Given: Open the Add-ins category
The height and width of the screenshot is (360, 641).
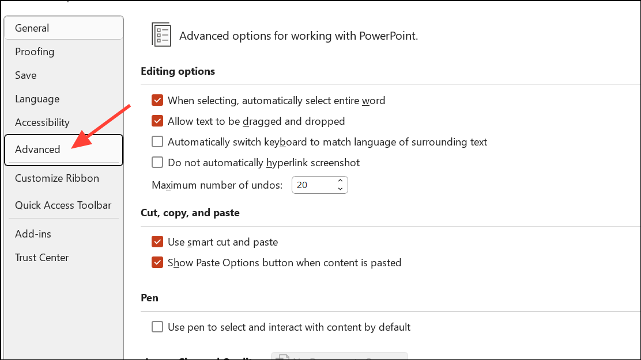Looking at the screenshot, I should (33, 234).
